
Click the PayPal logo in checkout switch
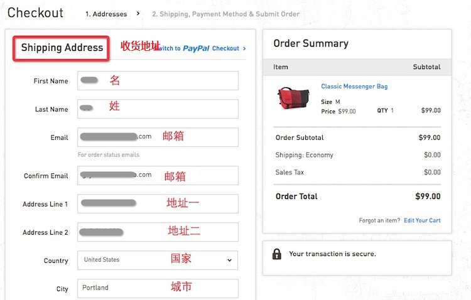pyautogui.click(x=196, y=48)
